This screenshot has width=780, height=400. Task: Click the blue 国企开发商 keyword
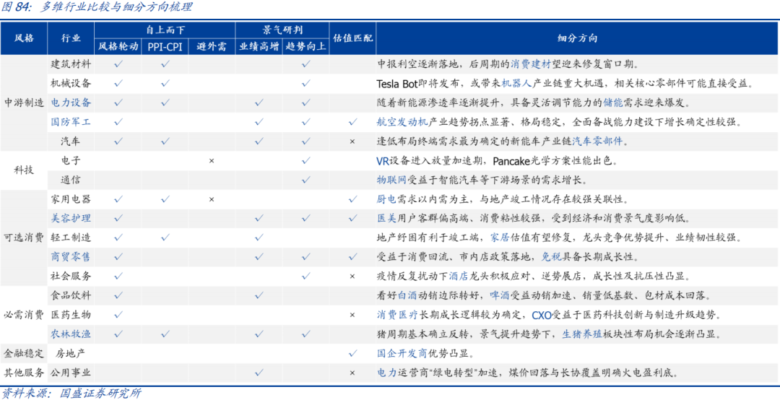(402, 353)
